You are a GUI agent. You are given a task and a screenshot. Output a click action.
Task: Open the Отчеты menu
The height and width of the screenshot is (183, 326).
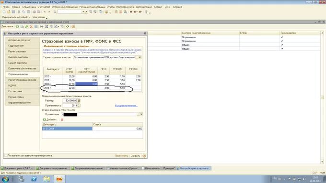[x=111, y=7]
